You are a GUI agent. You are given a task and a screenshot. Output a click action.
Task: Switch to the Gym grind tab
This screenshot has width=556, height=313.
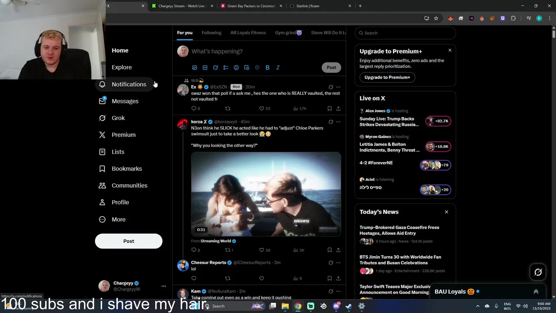click(288, 33)
